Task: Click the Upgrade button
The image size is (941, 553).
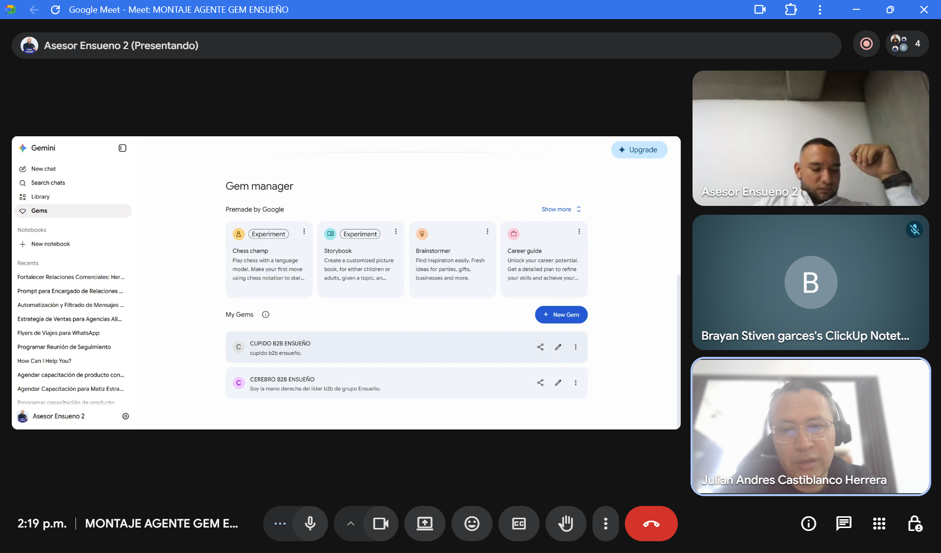Action: pos(639,150)
